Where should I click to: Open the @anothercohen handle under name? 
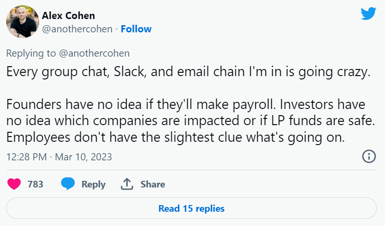pos(78,29)
